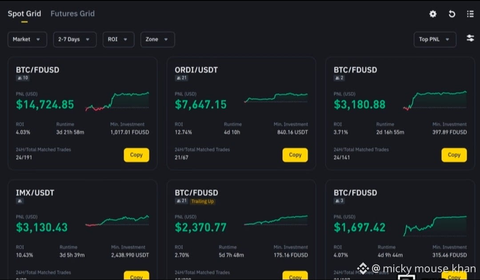Click ROI value 12.74%
The image size is (480, 280).
[184, 132]
